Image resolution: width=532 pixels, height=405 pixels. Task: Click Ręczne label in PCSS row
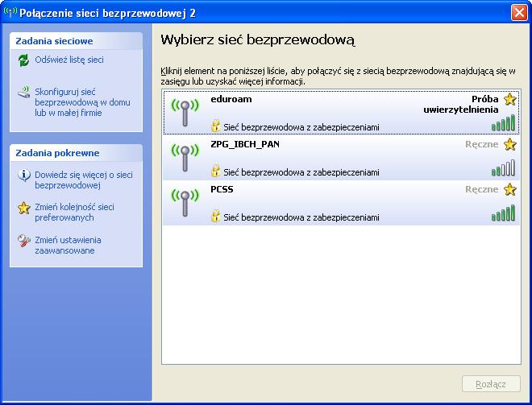click(482, 190)
